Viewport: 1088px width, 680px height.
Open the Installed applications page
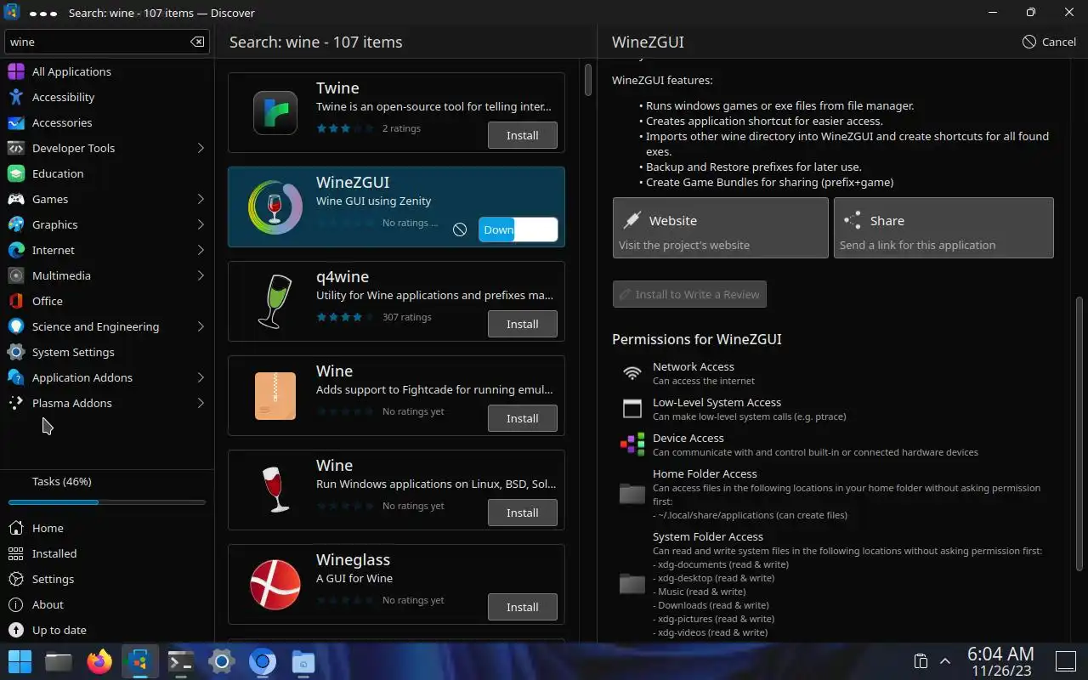tap(106, 553)
